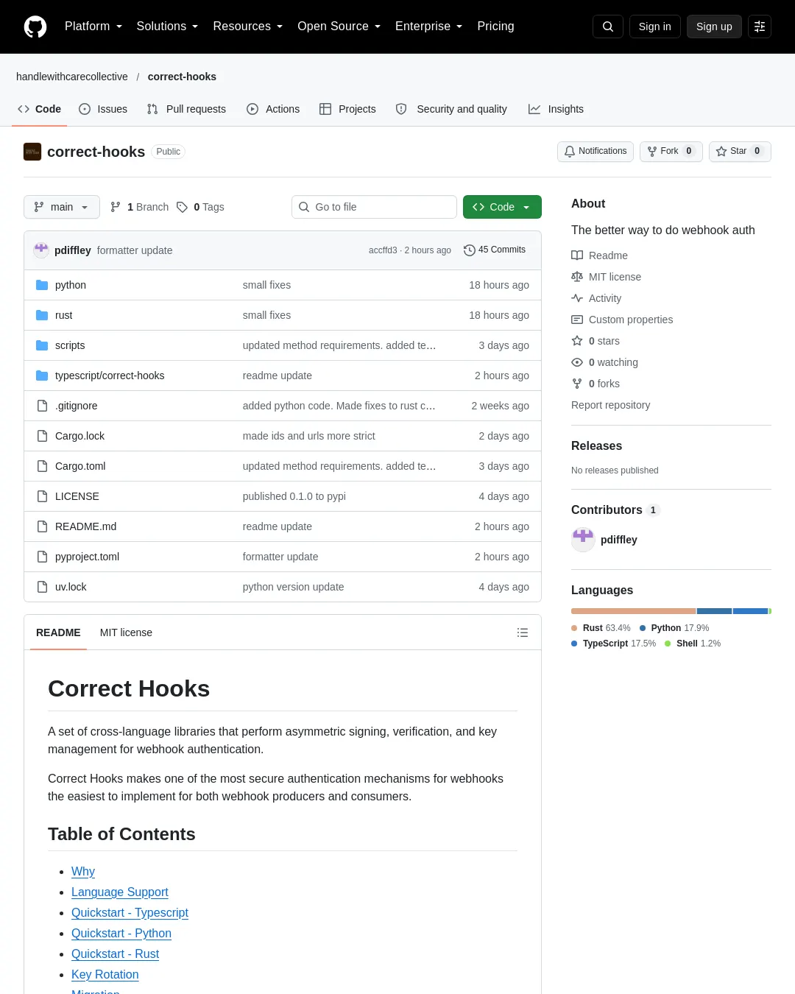Open handlewithcarecollective owner link
This screenshot has height=994, width=795.
72,77
